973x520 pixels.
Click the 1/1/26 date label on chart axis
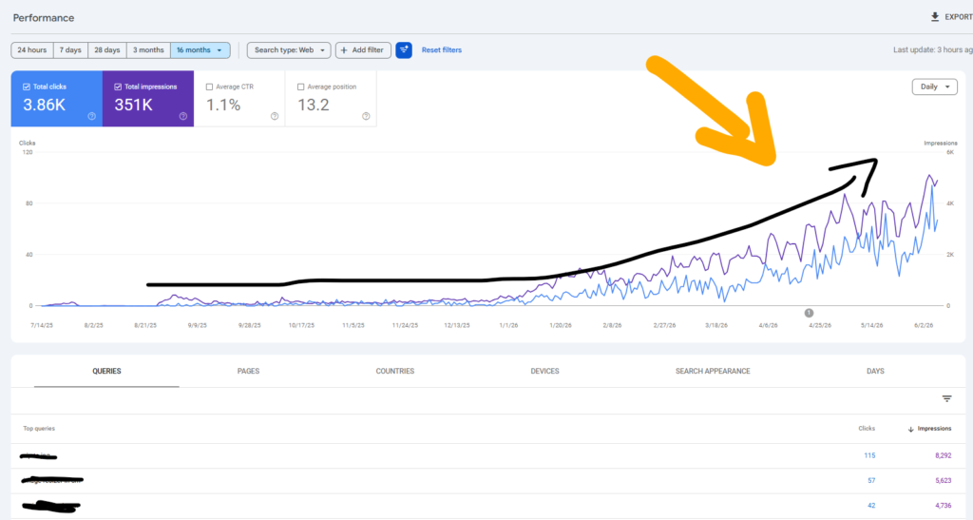click(509, 326)
